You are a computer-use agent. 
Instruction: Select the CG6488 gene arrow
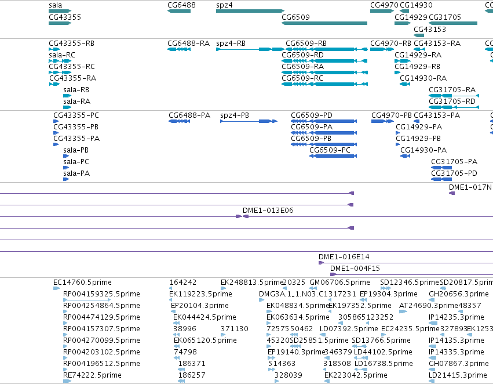(179, 11)
